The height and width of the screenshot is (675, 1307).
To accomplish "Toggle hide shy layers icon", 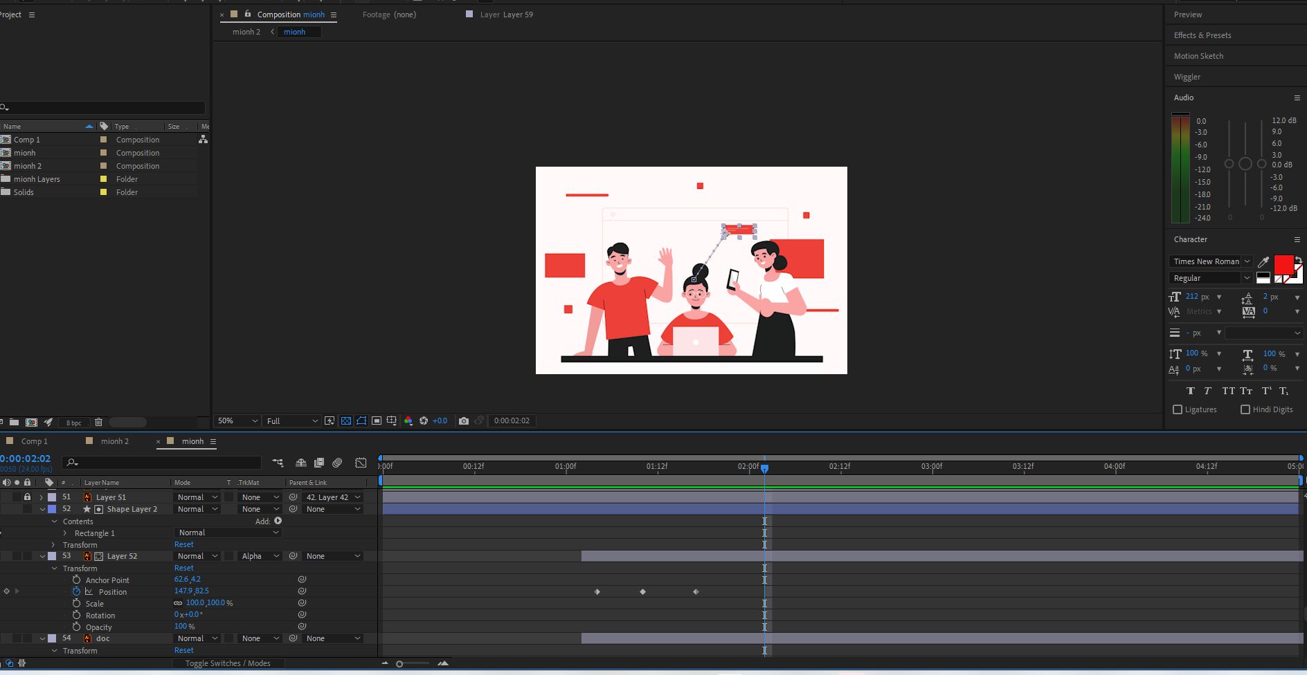I will click(301, 463).
